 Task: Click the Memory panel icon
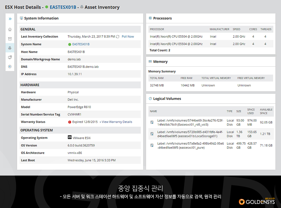[150, 61]
